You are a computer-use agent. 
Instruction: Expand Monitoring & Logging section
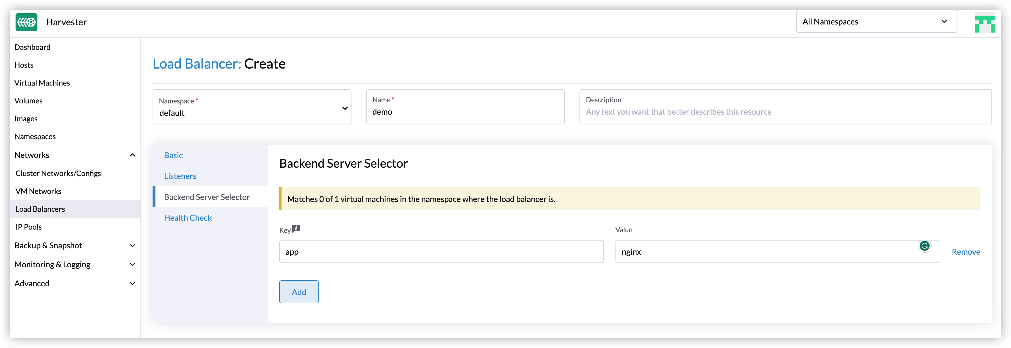click(132, 265)
